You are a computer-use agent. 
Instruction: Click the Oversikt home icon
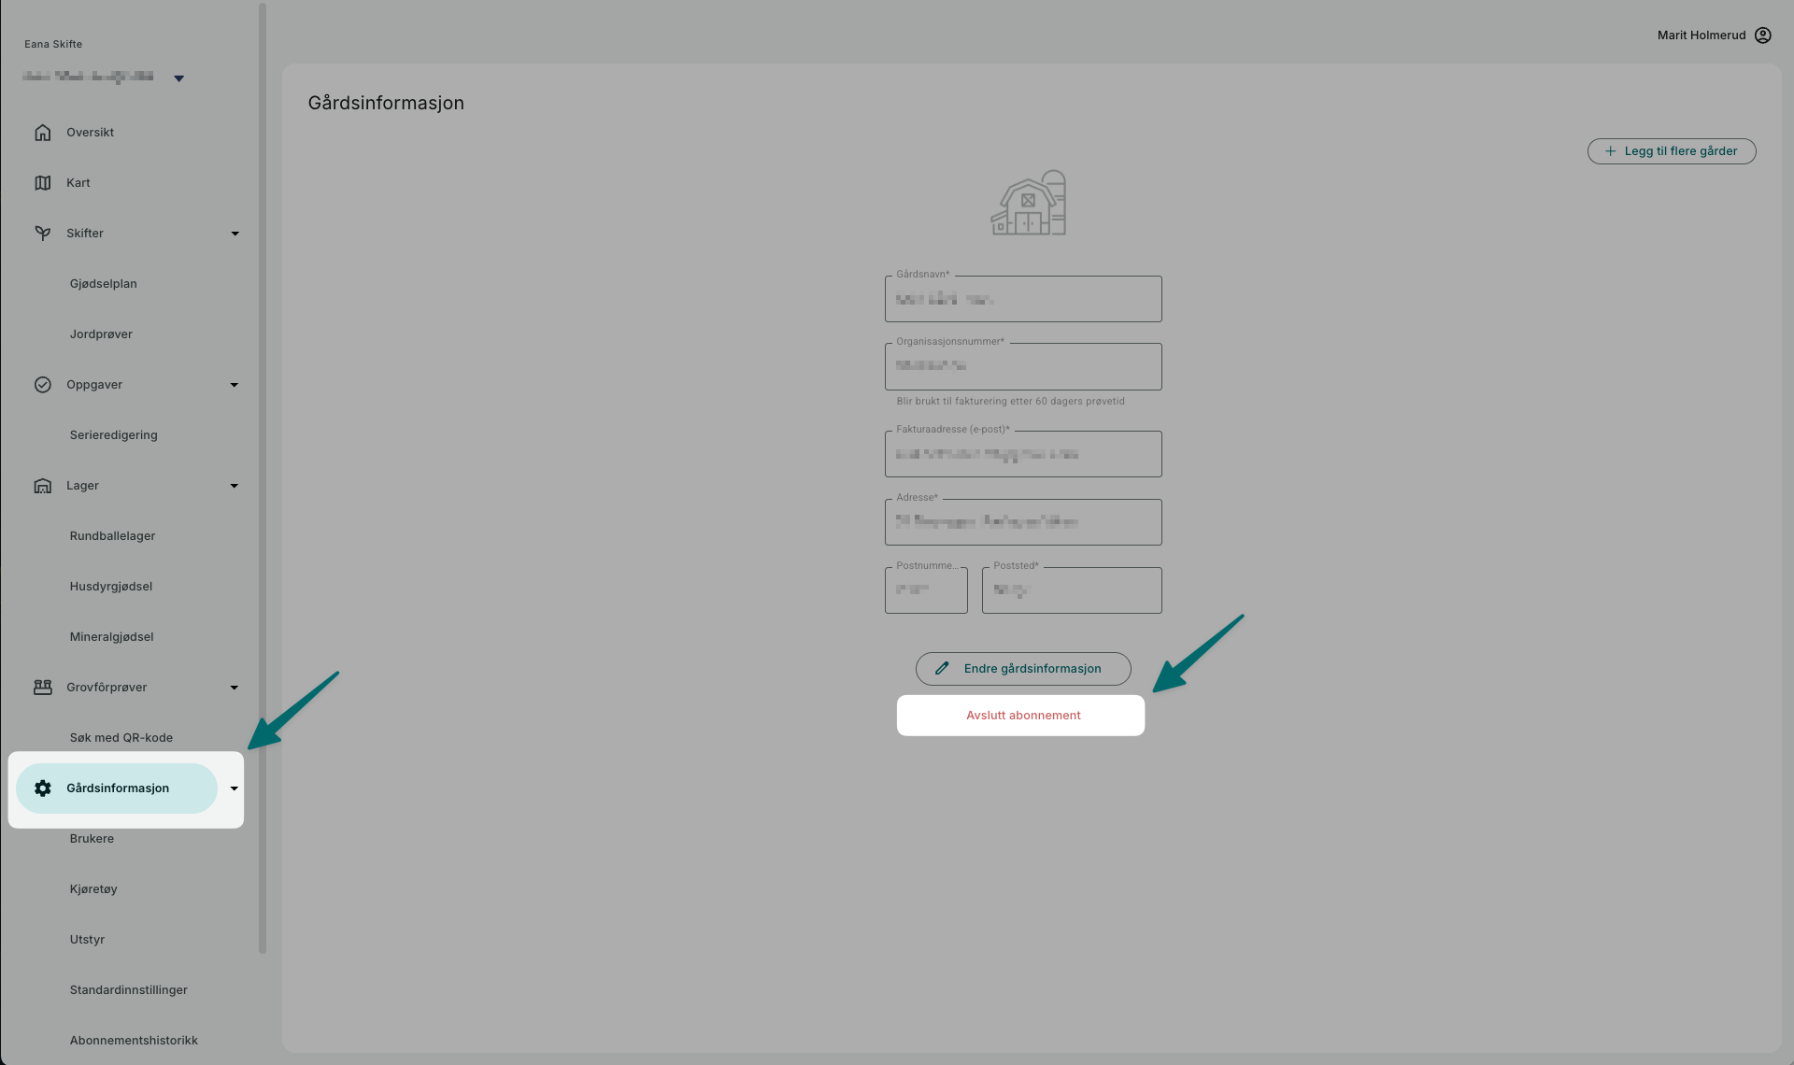coord(43,133)
